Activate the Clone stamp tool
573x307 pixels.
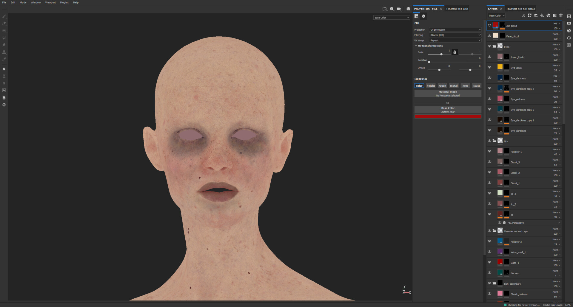click(x=4, y=52)
